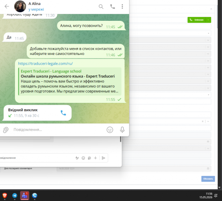
Task: Open the blue phone app in taskbar
Action: click(35, 196)
